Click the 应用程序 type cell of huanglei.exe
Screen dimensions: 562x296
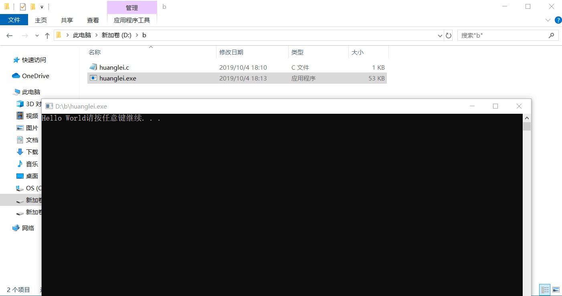(x=303, y=79)
